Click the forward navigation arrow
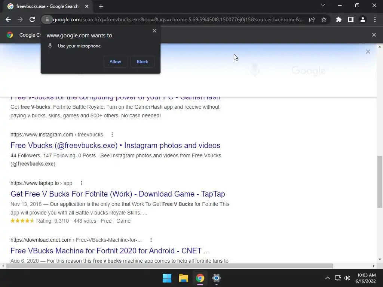383x287 pixels. (20, 19)
